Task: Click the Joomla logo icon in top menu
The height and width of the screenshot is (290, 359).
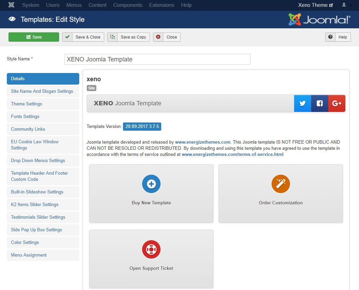Action: (11, 5)
